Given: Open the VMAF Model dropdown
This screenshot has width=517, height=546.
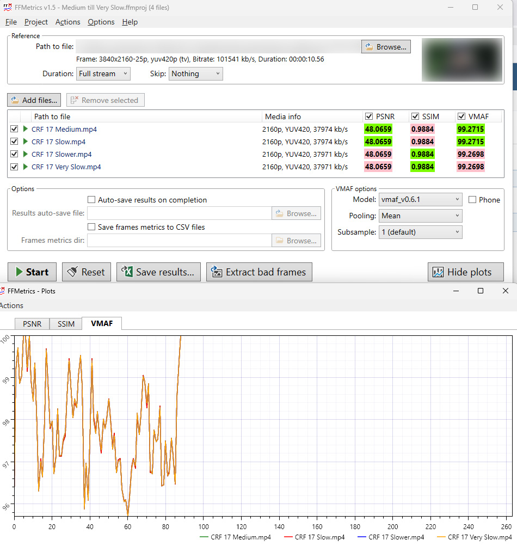Looking at the screenshot, I should (421, 200).
